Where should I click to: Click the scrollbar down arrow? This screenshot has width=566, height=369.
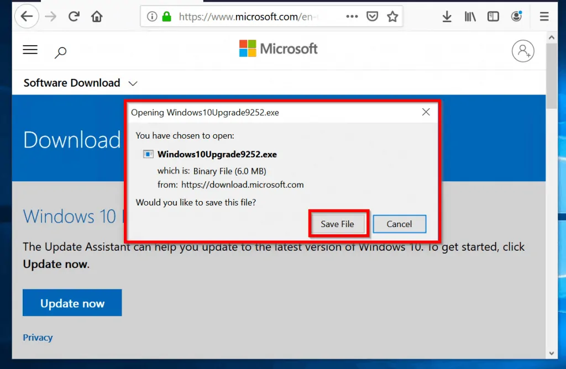pyautogui.click(x=551, y=354)
